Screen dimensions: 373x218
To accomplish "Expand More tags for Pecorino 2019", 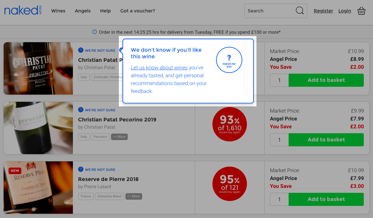I will pos(119,136).
